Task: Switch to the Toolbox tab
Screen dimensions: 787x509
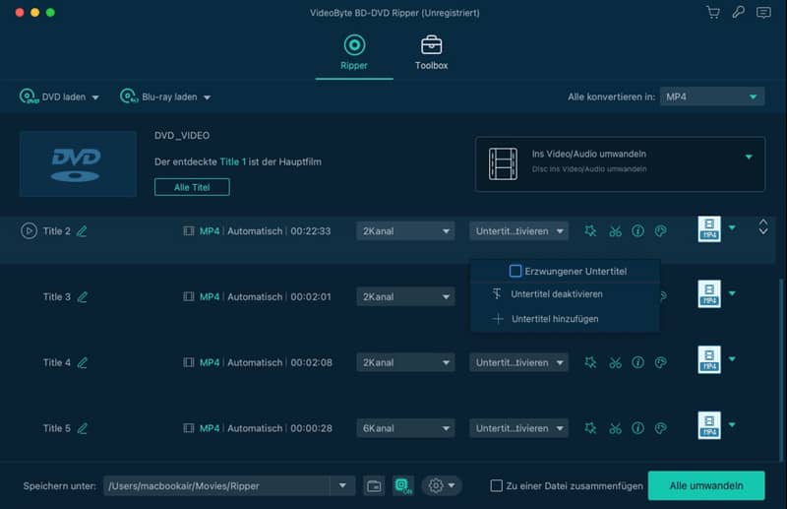Action: pos(431,52)
